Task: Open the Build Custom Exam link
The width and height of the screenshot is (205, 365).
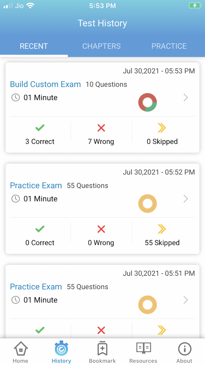Action: [45, 84]
